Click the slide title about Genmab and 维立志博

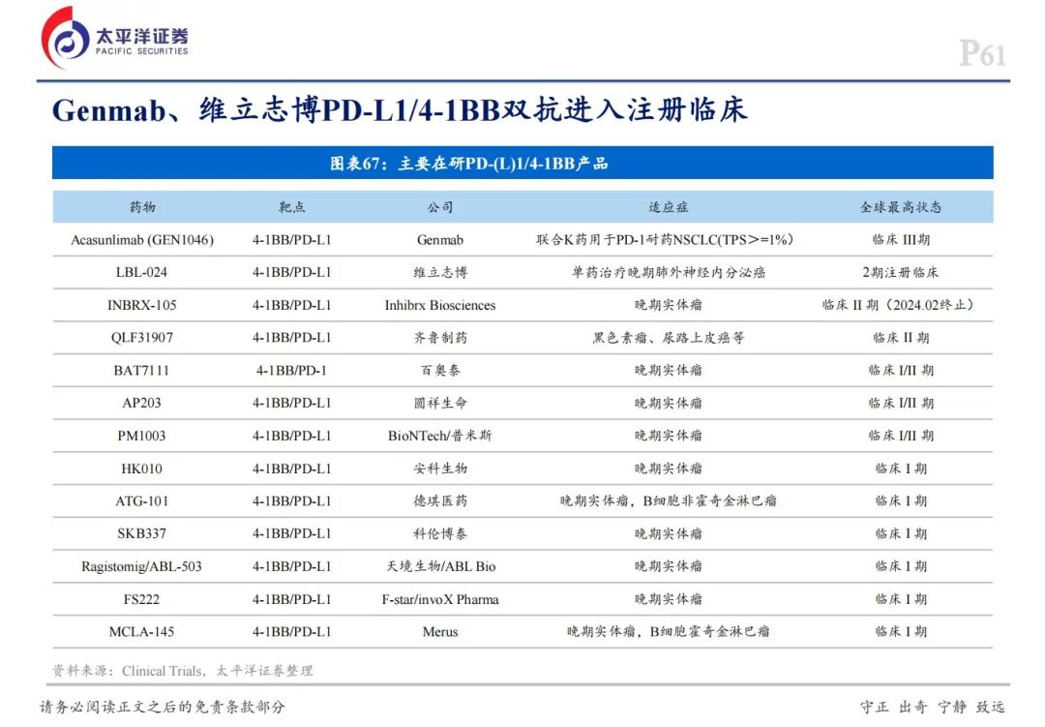click(400, 110)
